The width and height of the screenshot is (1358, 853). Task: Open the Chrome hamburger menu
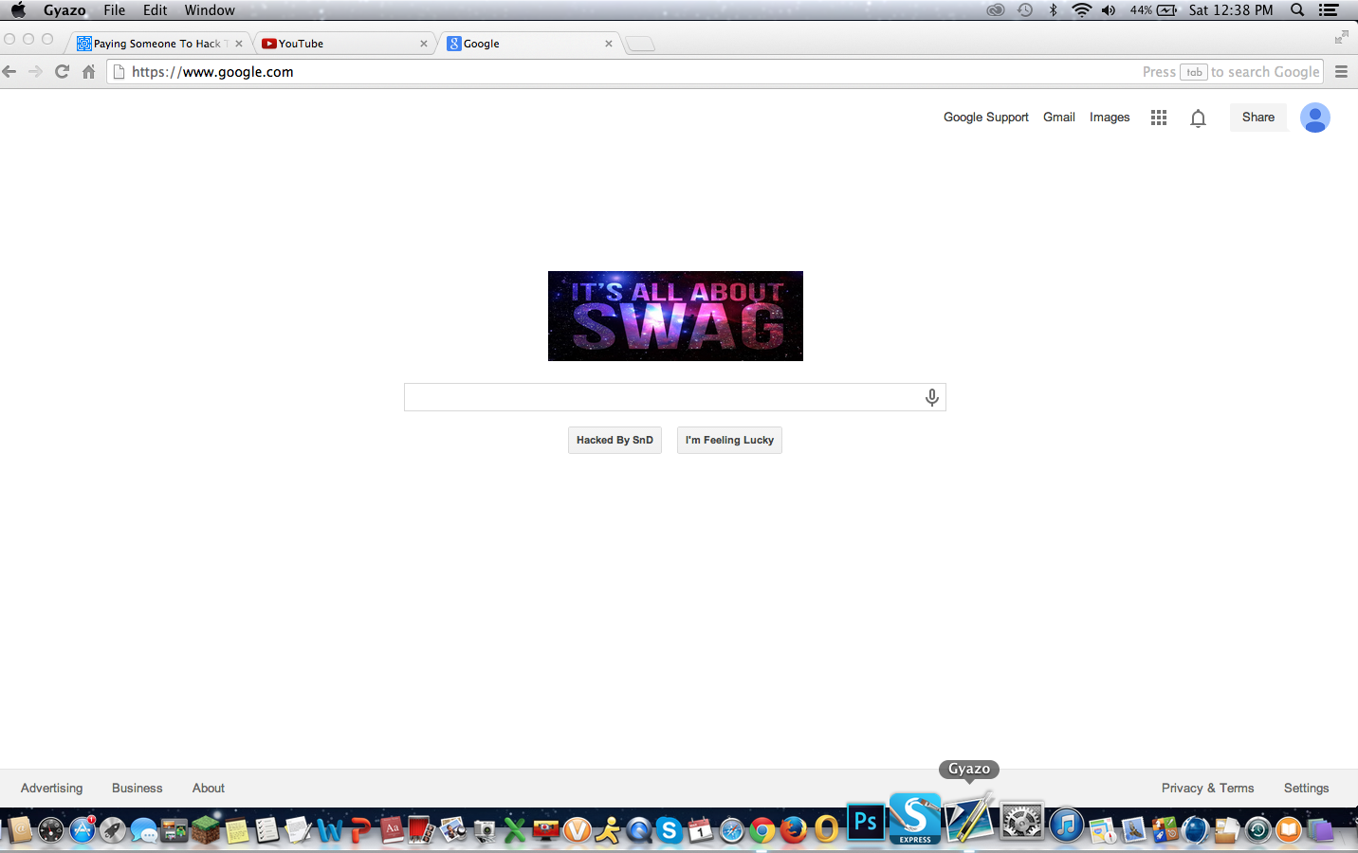click(x=1341, y=72)
